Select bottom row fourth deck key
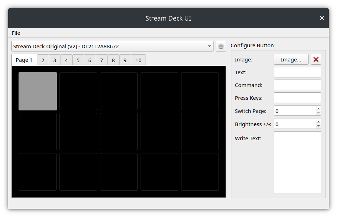337x217 pixels. point(159,172)
